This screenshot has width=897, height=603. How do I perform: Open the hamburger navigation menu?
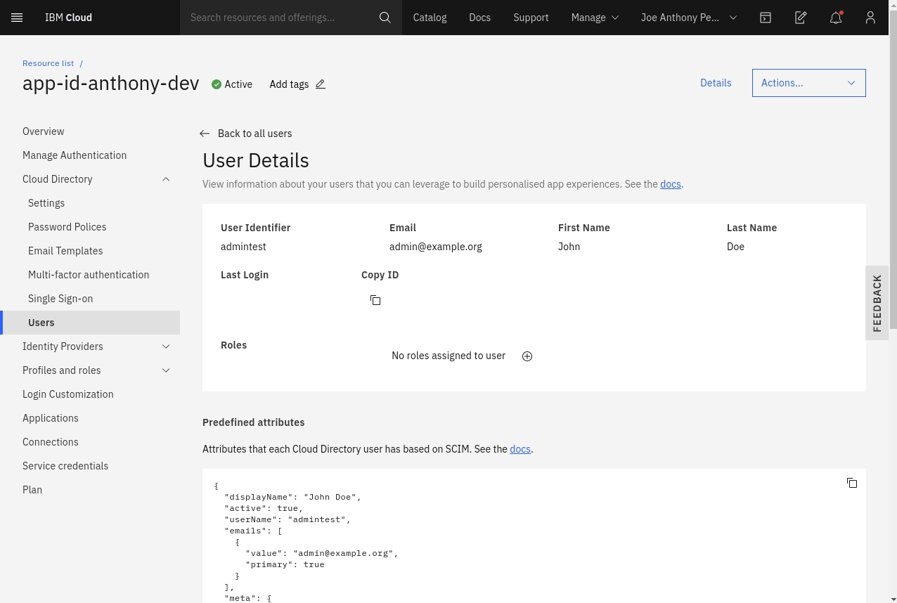coord(18,18)
